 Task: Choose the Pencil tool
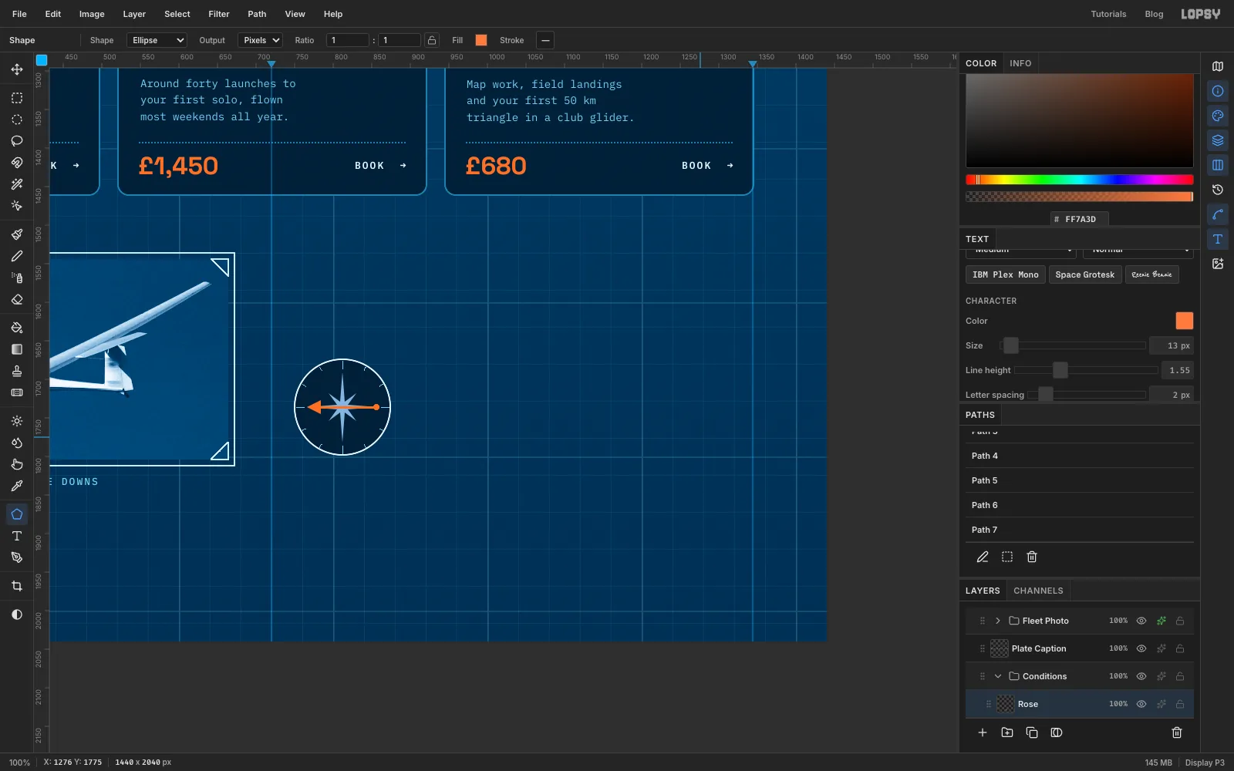(17, 256)
